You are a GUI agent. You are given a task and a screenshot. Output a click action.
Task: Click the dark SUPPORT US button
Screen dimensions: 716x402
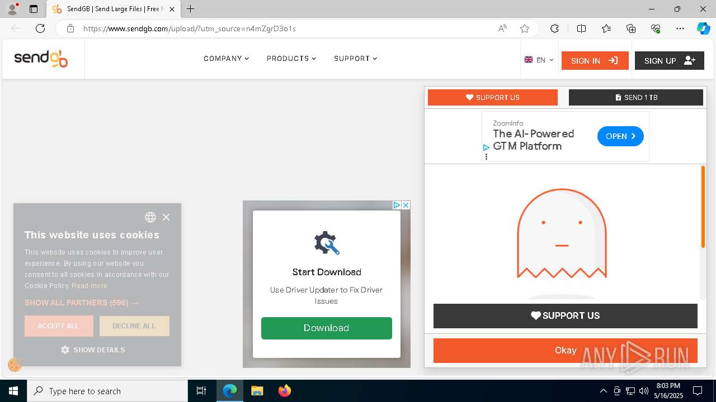point(565,315)
